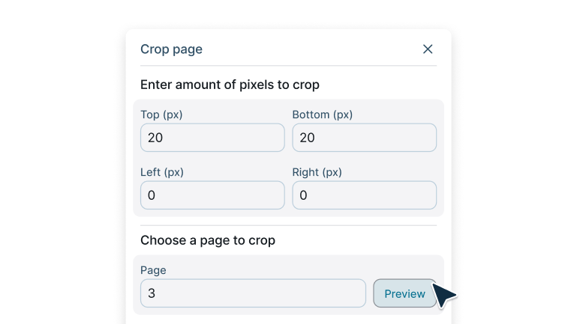Focus the Page number input field

[253, 293]
